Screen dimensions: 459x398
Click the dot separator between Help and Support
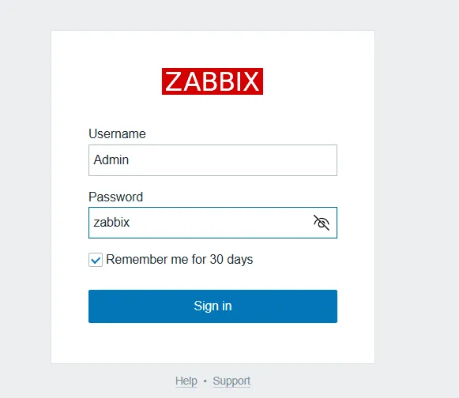pos(205,381)
